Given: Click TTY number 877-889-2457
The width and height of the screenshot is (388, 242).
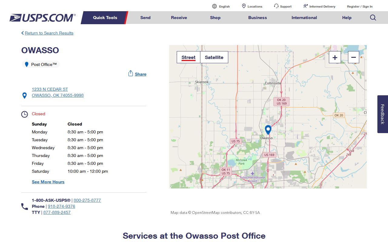Looking at the screenshot, I should point(57,212).
